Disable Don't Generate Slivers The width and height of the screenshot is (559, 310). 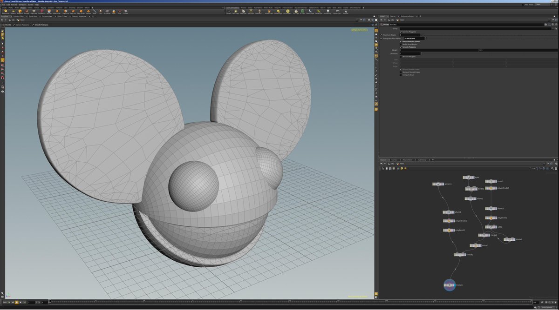coord(401,41)
